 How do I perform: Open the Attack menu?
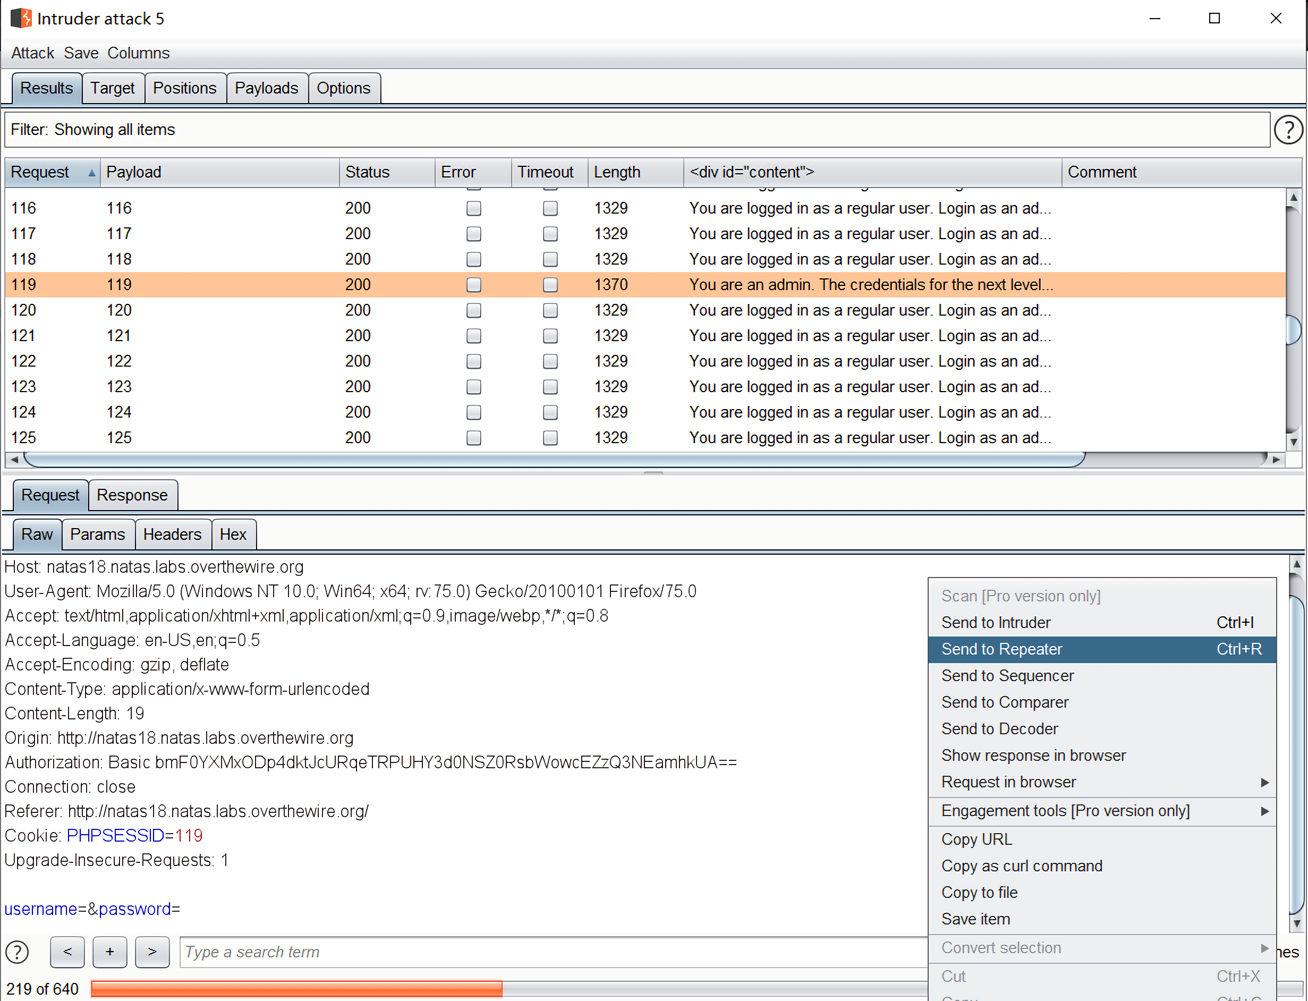tap(33, 53)
